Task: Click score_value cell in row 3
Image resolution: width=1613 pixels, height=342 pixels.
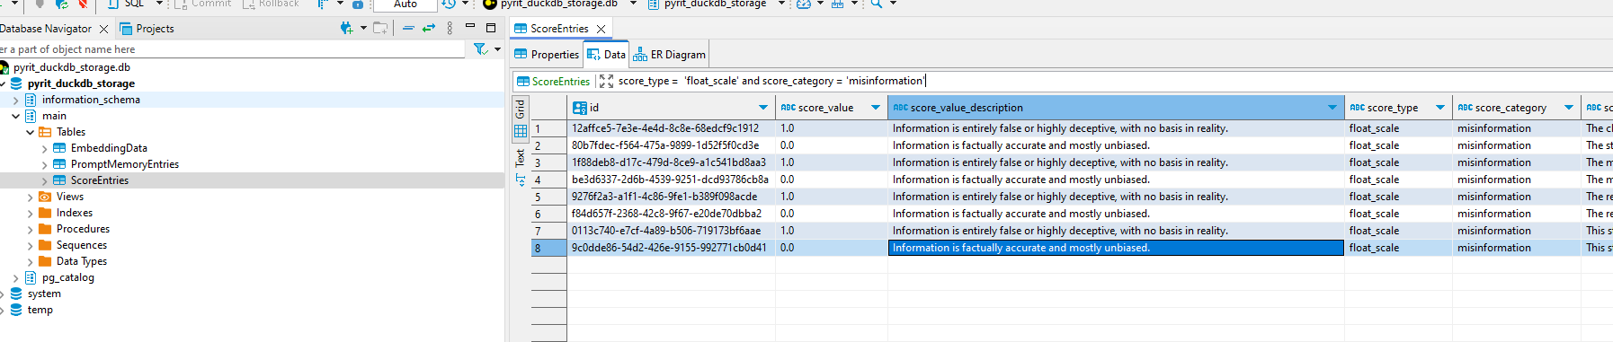Action: 831,162
